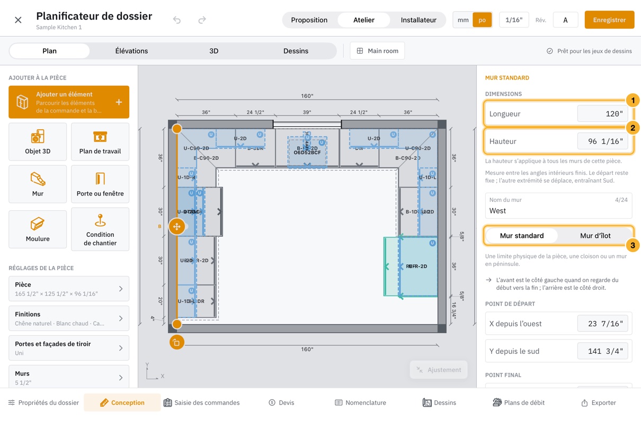
Task: Expand the Finitions settings row
Action: (69, 318)
